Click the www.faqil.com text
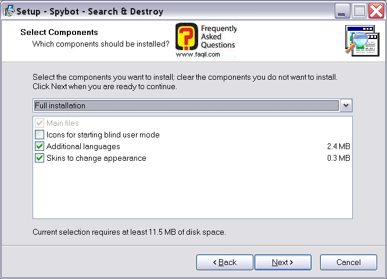387x279 pixels. coord(198,54)
